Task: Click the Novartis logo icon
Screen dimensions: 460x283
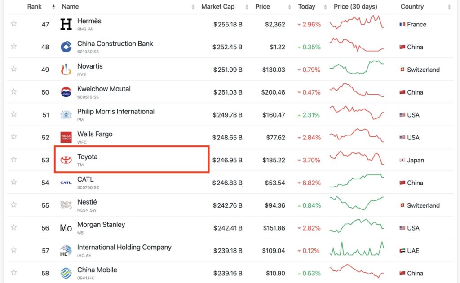Action: (66, 70)
